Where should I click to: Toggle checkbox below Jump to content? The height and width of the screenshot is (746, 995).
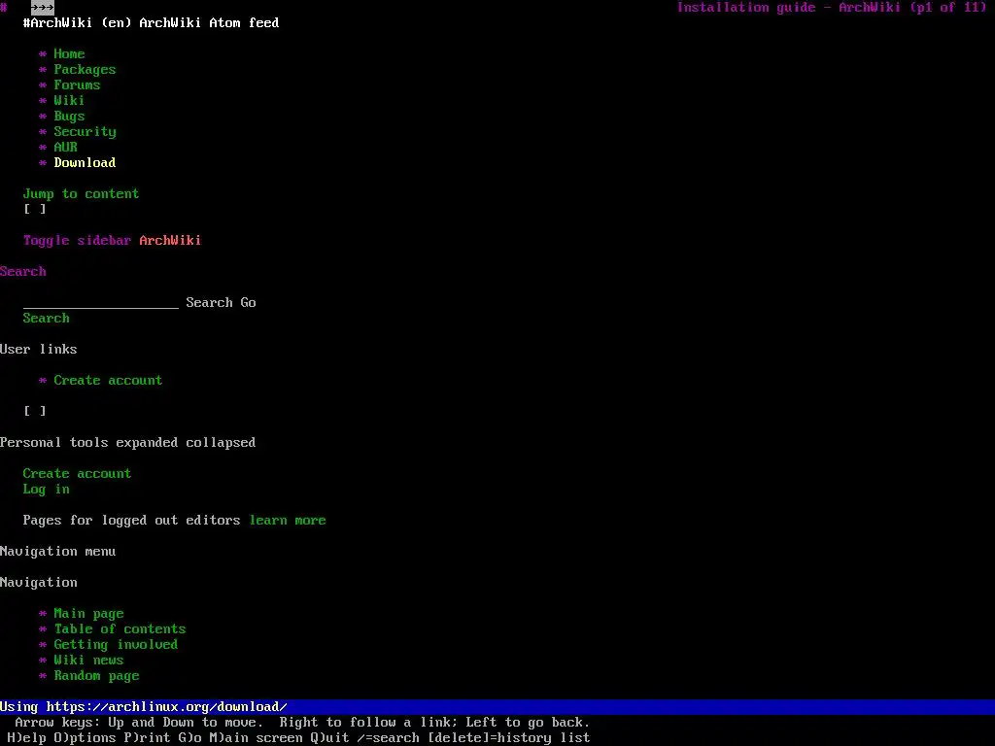(35, 210)
